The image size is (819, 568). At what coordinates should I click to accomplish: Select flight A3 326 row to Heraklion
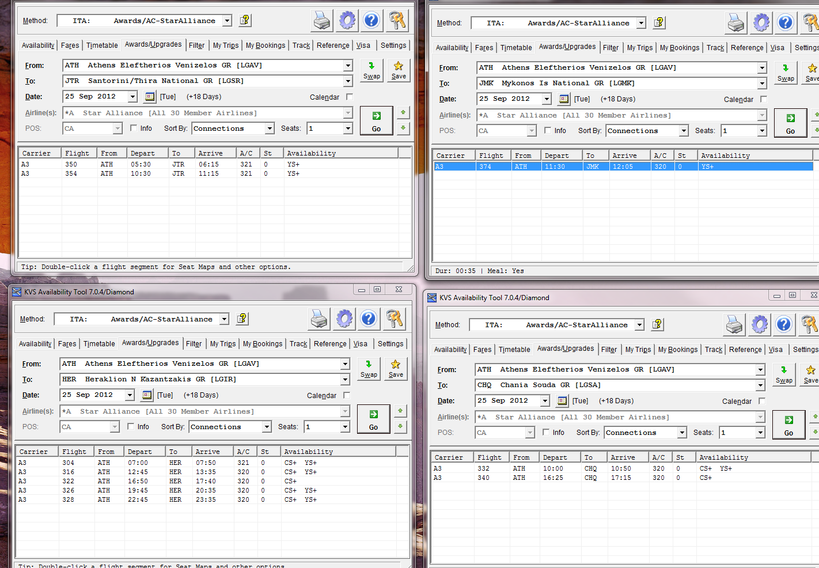[173, 490]
